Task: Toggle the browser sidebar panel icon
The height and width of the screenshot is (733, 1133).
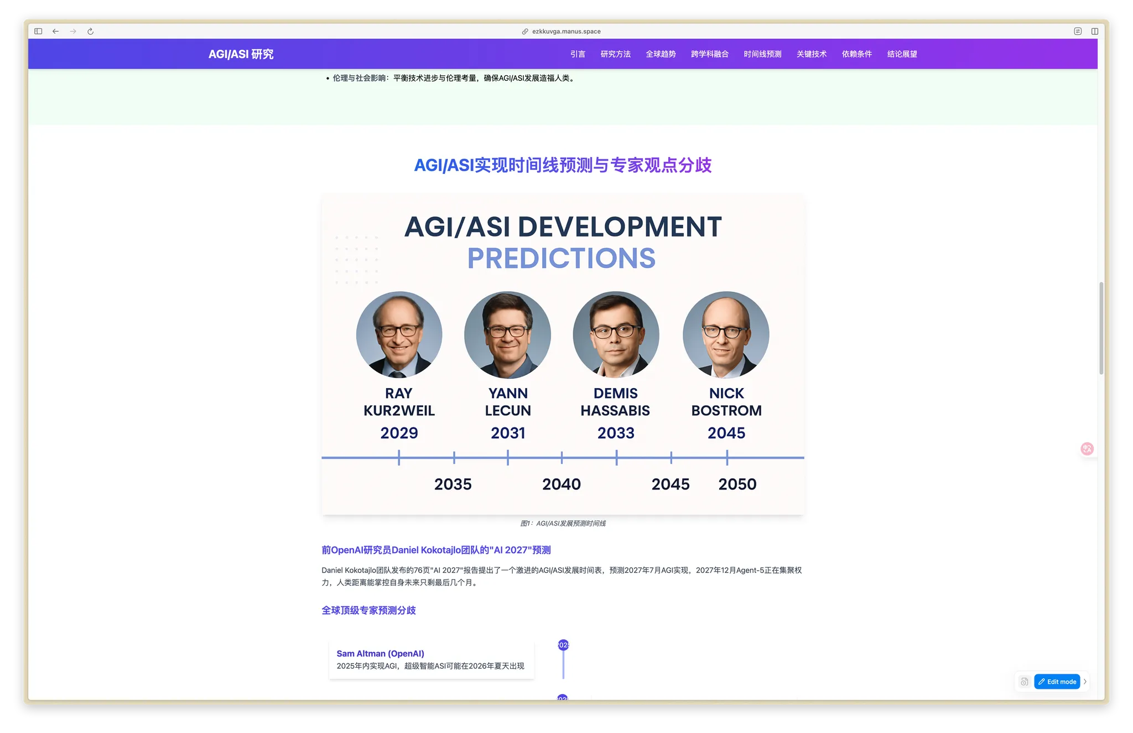Action: pyautogui.click(x=38, y=32)
